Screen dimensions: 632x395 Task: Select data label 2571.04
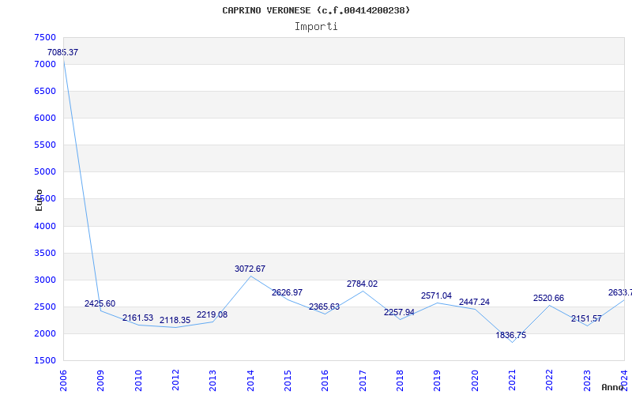tap(437, 295)
